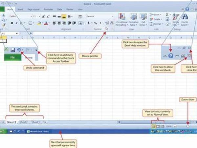Toggle Align Text Right button

[64, 23]
